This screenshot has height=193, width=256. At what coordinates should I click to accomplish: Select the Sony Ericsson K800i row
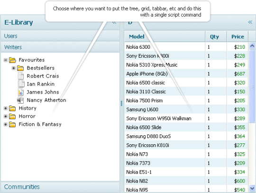(x=186, y=56)
